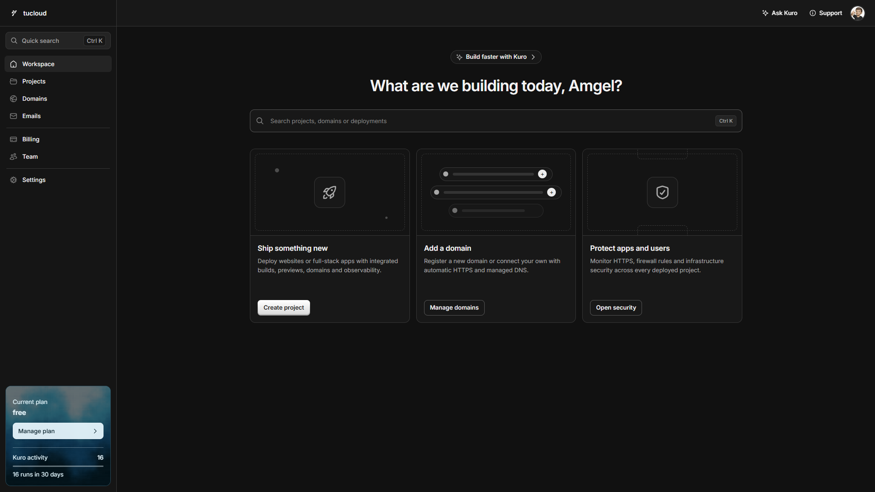The height and width of the screenshot is (492, 875).
Task: Click the "Kuro activity" label
Action: click(30, 458)
